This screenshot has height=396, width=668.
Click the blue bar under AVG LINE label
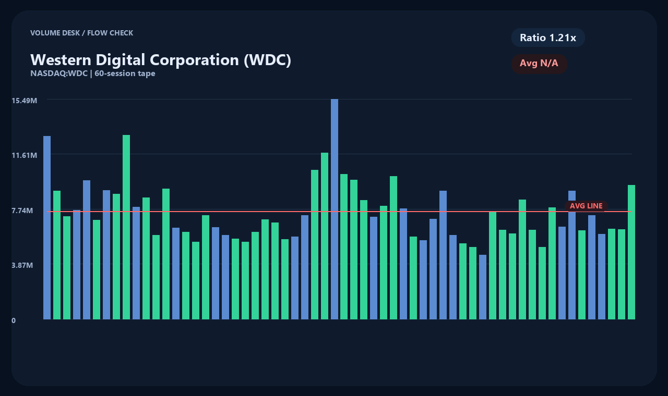(572, 255)
